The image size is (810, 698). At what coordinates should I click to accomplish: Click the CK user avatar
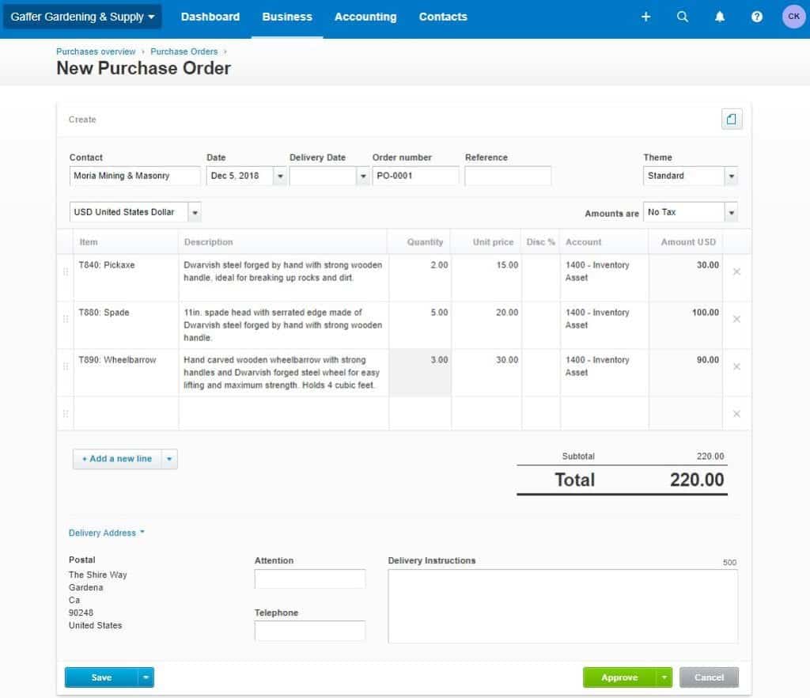point(793,16)
